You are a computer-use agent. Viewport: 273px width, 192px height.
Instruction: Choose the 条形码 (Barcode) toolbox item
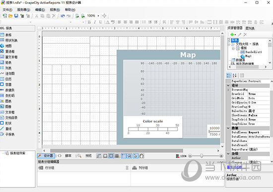point(7,96)
